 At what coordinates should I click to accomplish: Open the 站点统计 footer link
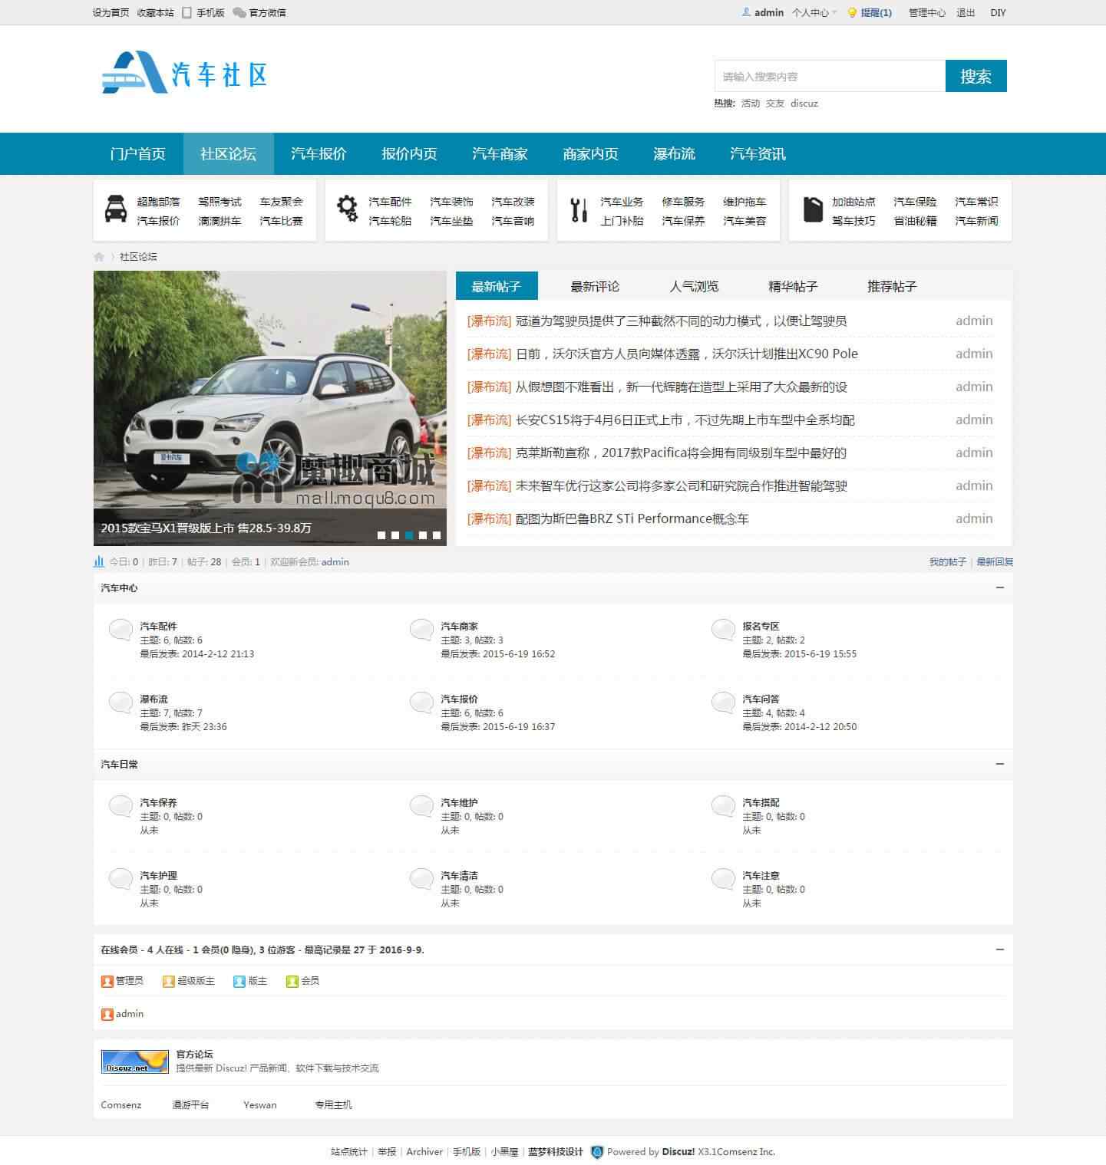pyautogui.click(x=349, y=1152)
